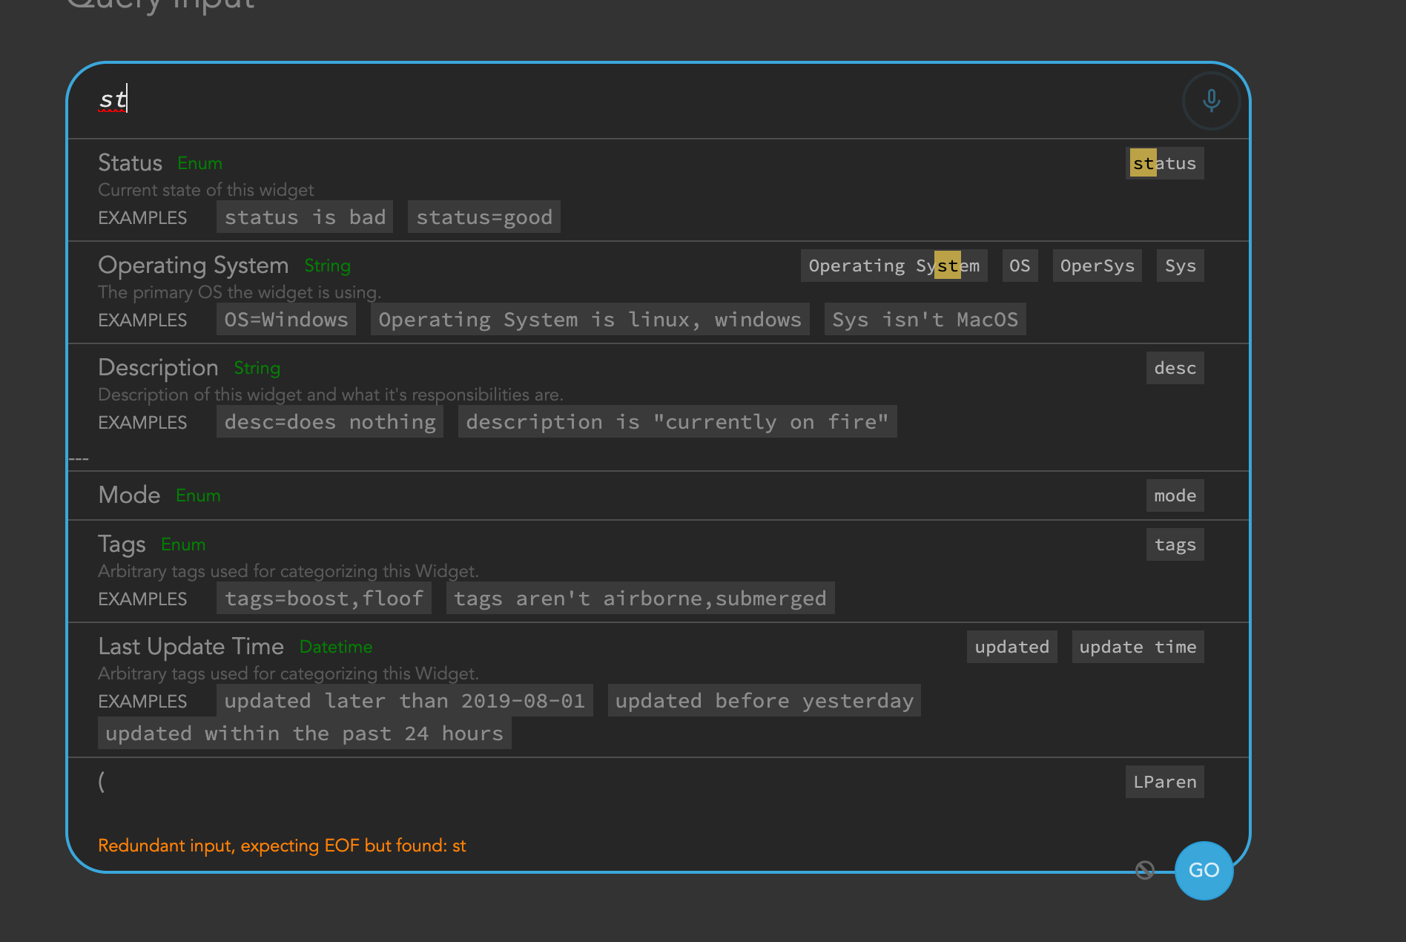Pick the Operating System suggestion title

[193, 265]
